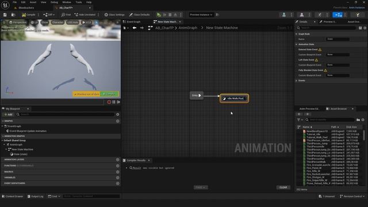Open Class Settings
This screenshot has height=207, width=368.
click(x=114, y=15)
